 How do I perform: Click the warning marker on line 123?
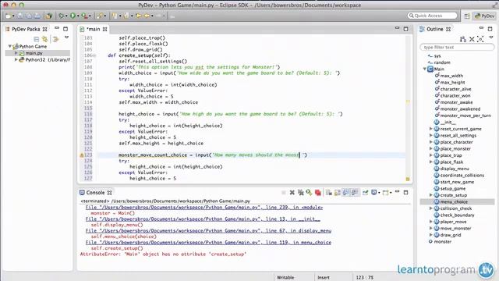pos(82,155)
